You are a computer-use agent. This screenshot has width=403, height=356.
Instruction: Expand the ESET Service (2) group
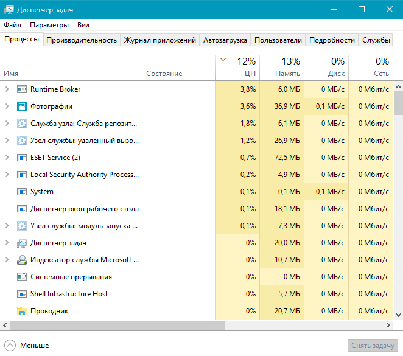point(7,158)
